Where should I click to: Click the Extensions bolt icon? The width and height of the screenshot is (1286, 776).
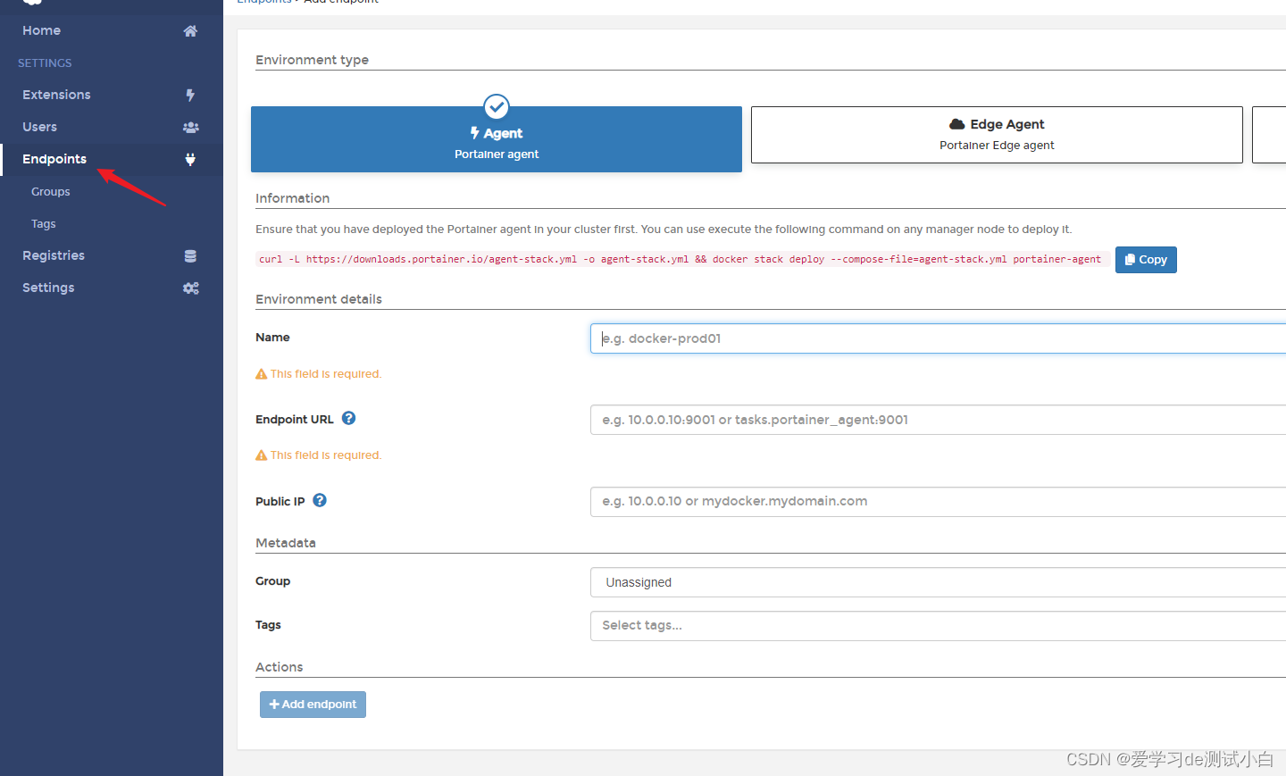click(x=190, y=96)
